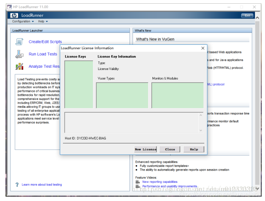Click the Host ID value text
The width and height of the screenshot is (265, 201).
point(91,138)
